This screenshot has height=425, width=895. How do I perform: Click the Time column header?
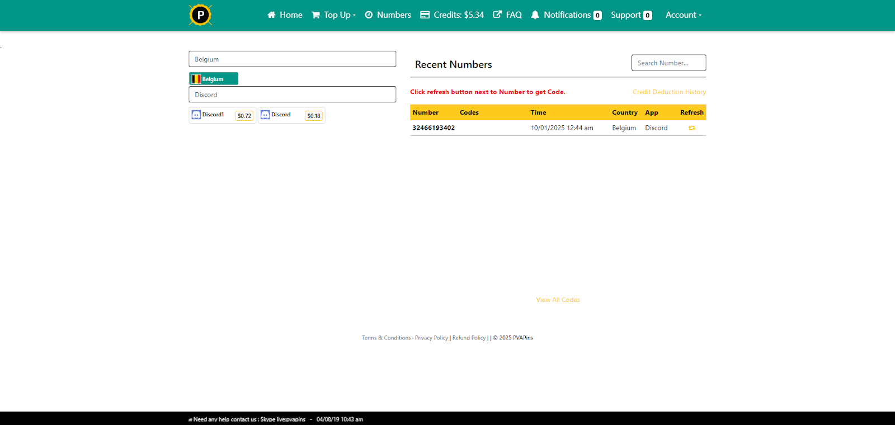(x=539, y=112)
